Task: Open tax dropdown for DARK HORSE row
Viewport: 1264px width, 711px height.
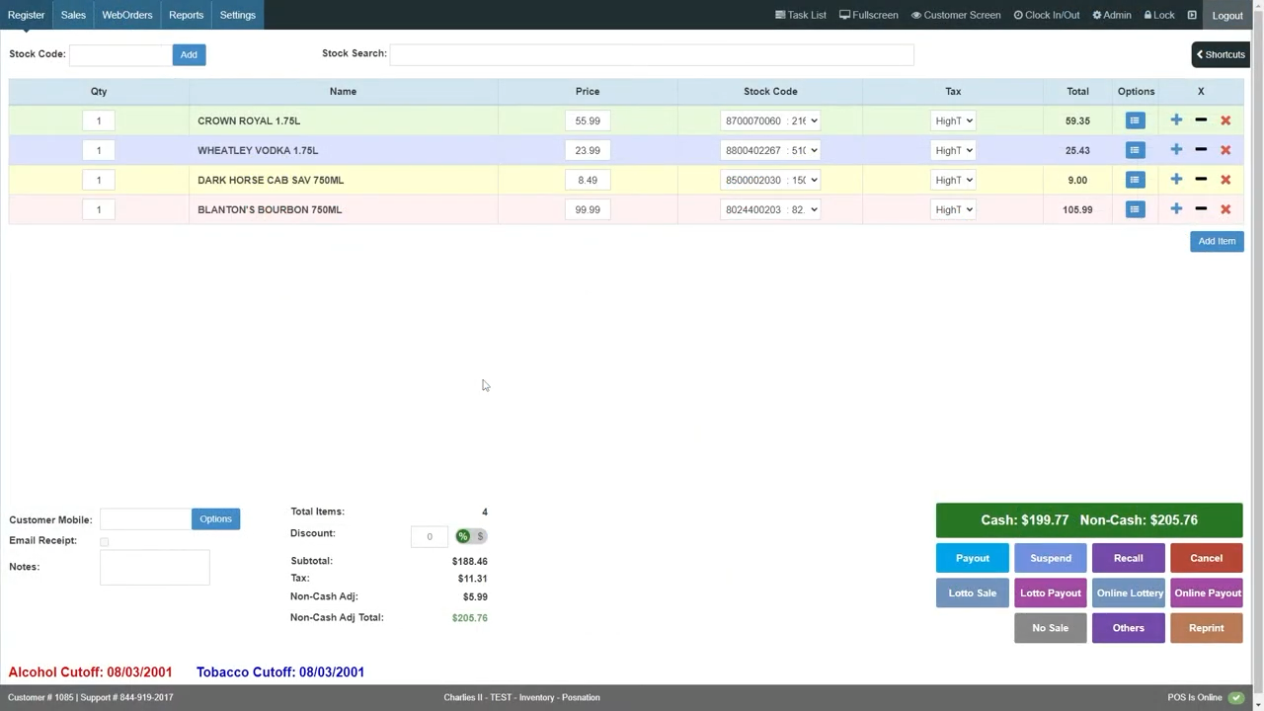Action: point(953,180)
